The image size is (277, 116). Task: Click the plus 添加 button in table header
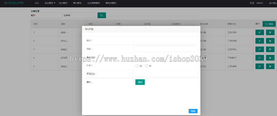pyautogui.click(x=269, y=24)
